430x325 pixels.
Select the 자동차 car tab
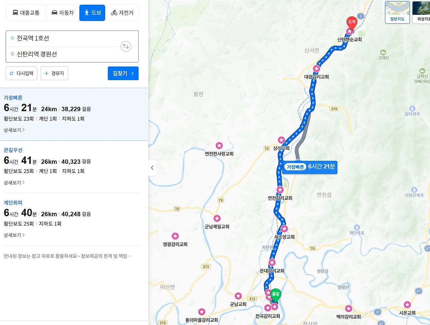(x=62, y=13)
